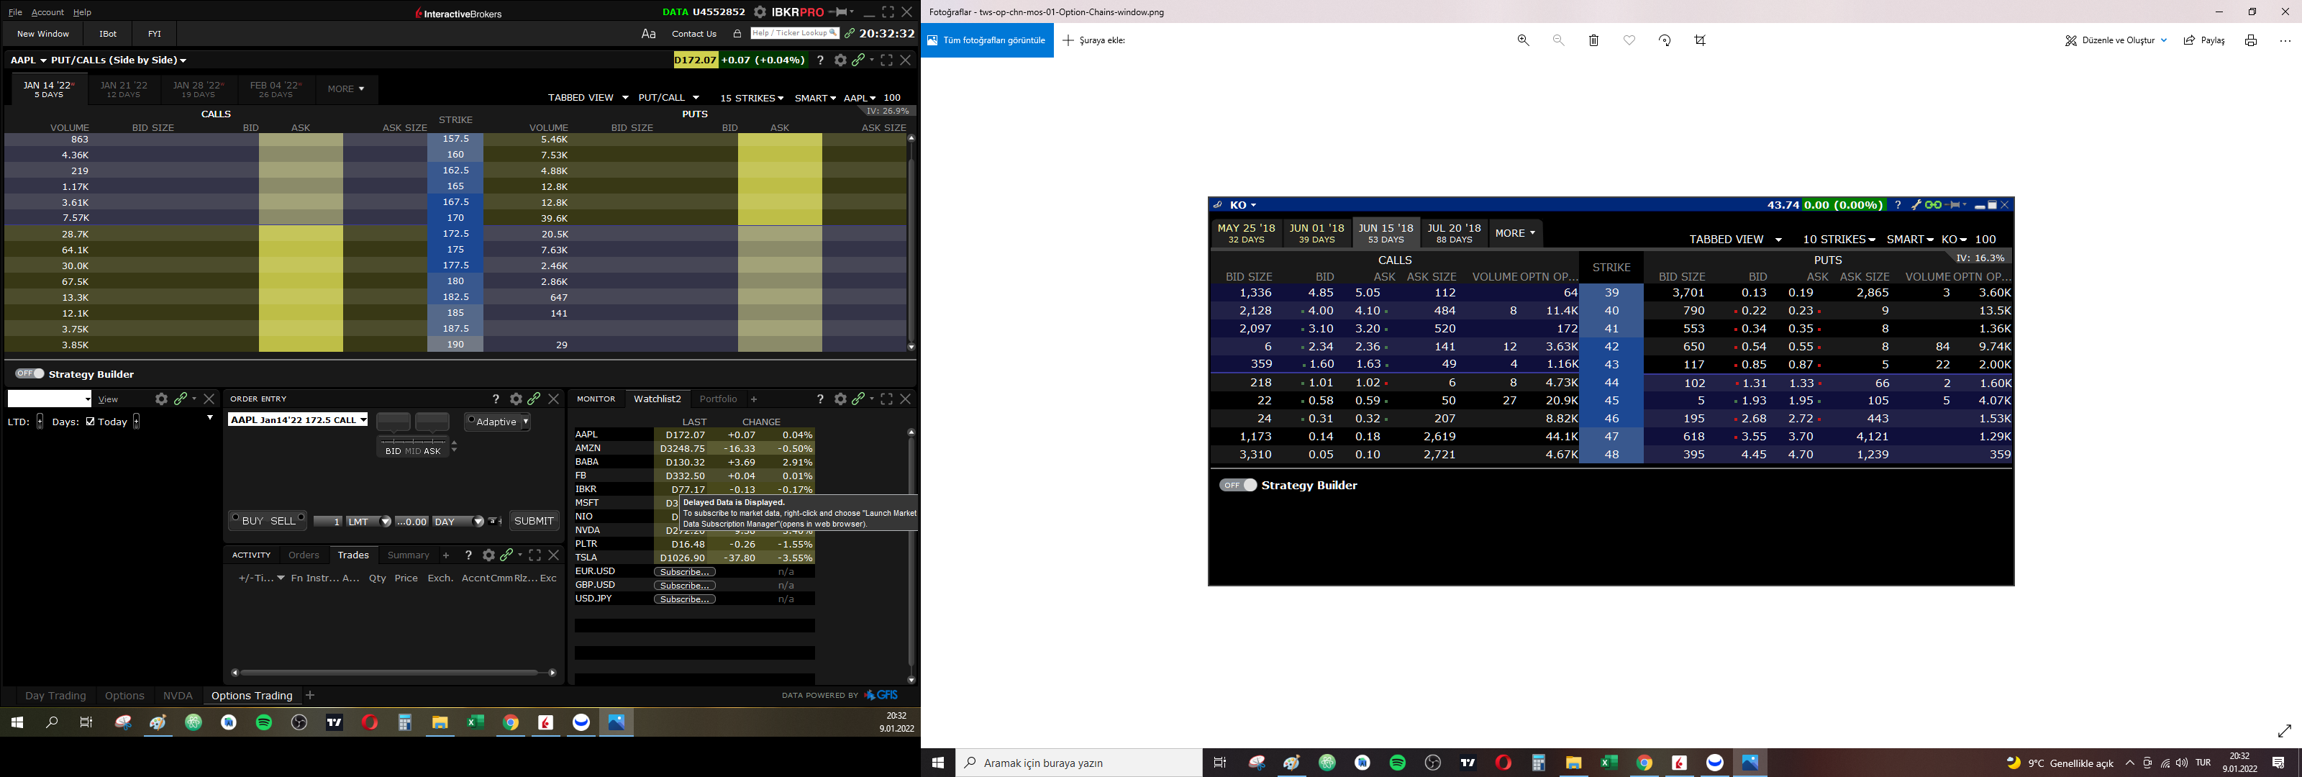Enable the Adaptive radio option
The height and width of the screenshot is (777, 2302).
tap(471, 419)
